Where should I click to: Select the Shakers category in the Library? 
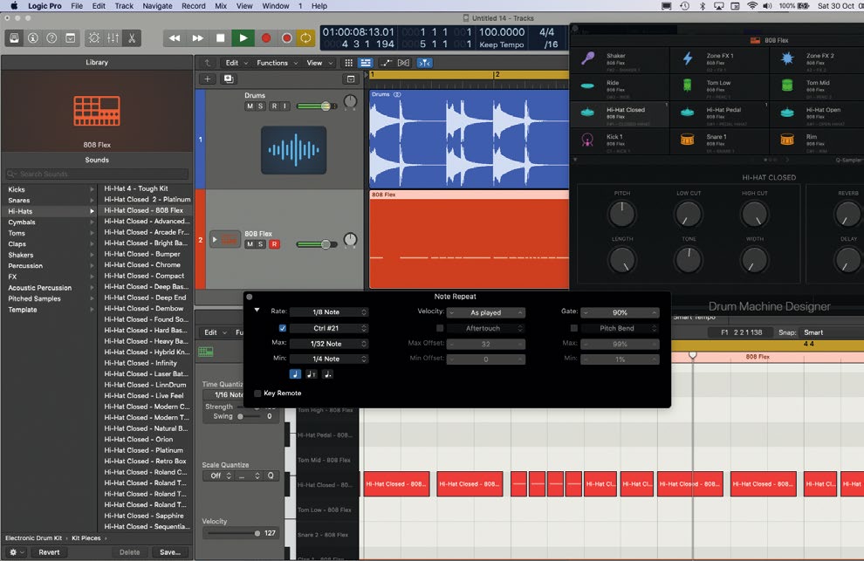coord(50,255)
